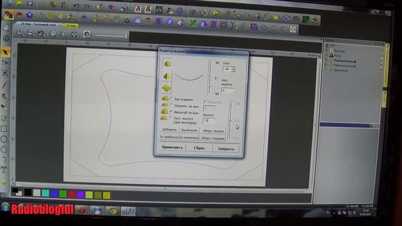This screenshot has height=226, width=402.
Task: Click the 'Применить' button
Action: point(172,148)
